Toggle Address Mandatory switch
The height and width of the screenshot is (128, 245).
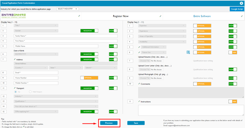89,59
